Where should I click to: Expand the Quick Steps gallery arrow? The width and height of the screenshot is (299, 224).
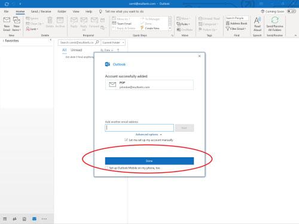click(170, 29)
